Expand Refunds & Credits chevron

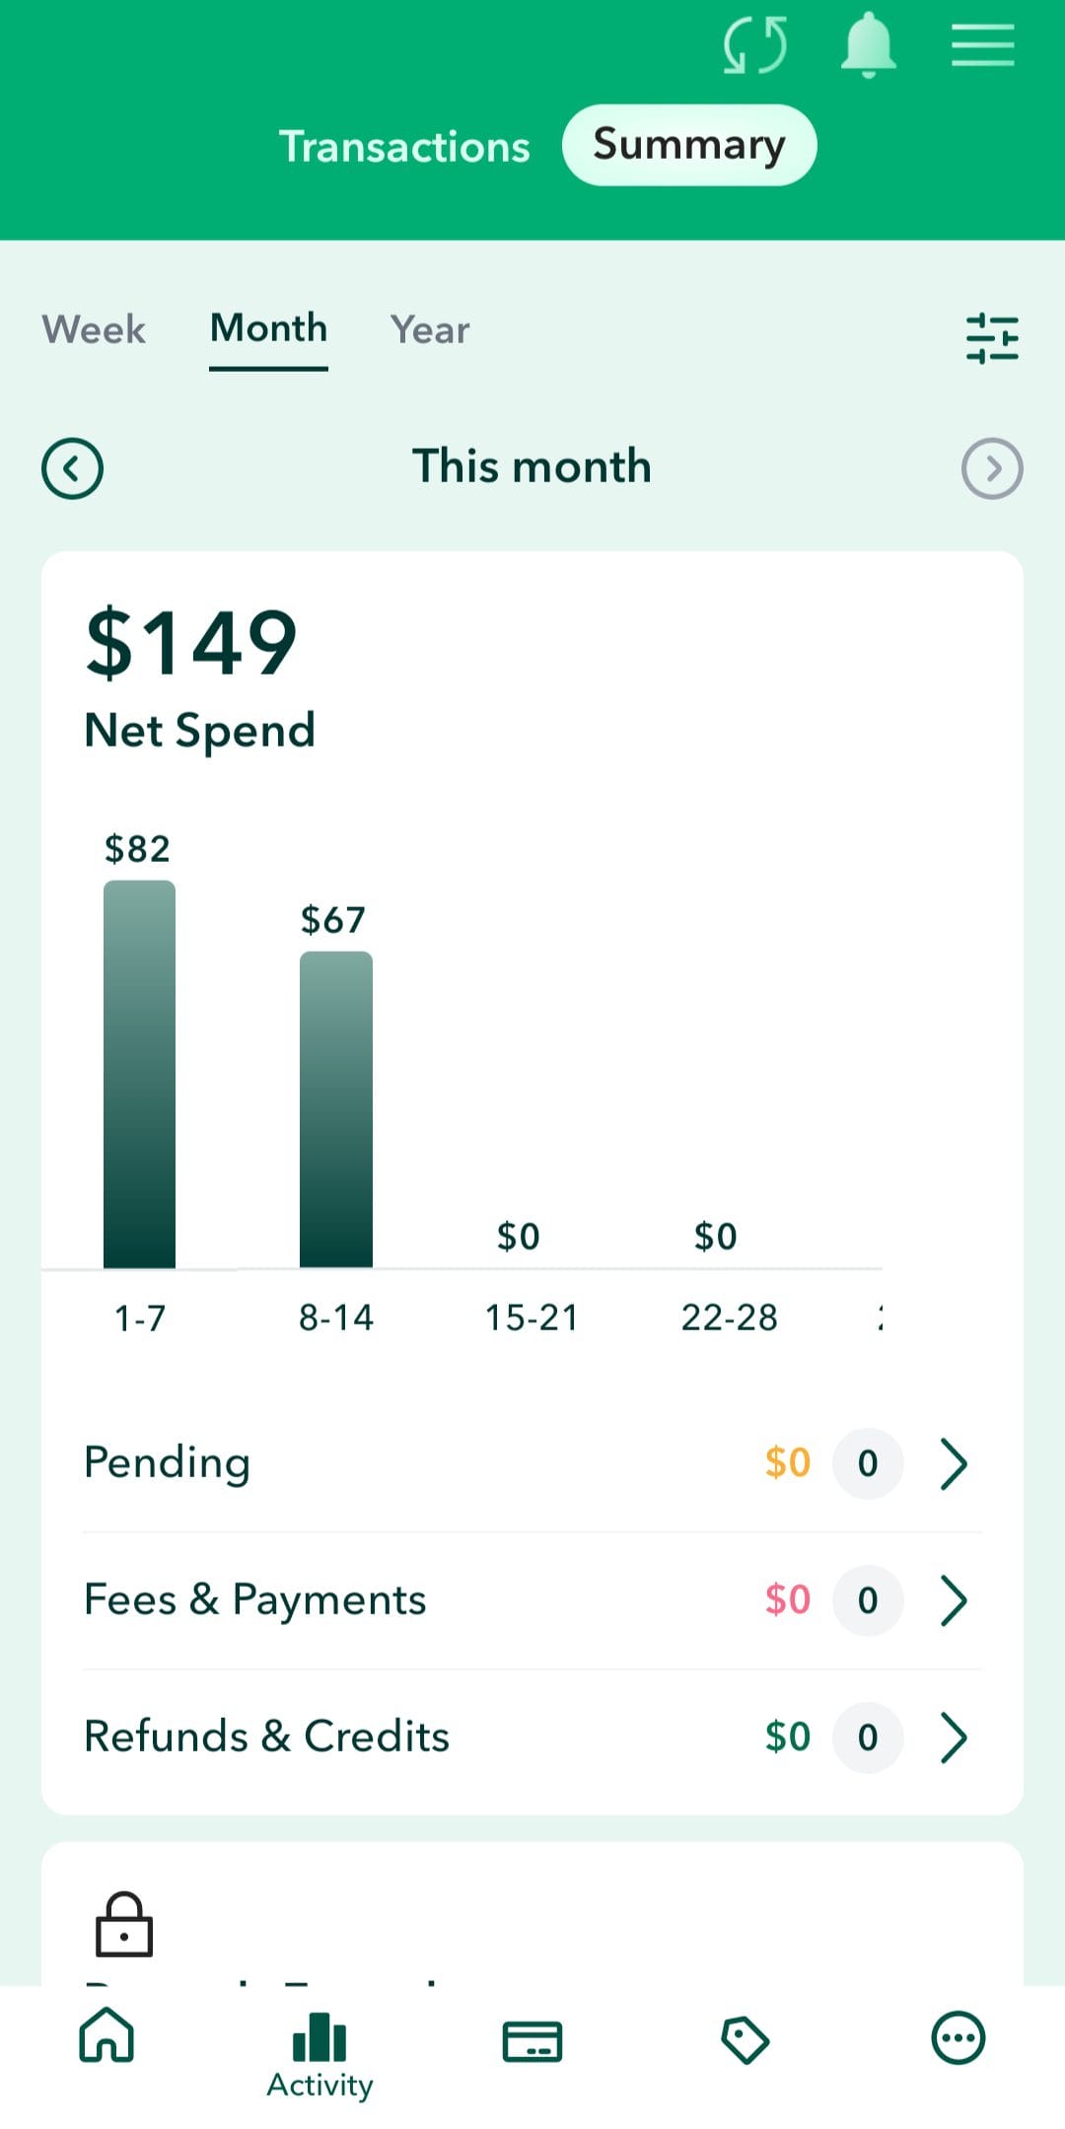(x=954, y=1737)
